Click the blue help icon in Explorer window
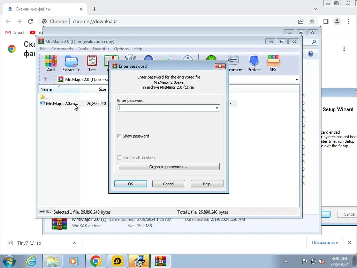The width and height of the screenshot is (357, 268). pos(311,54)
